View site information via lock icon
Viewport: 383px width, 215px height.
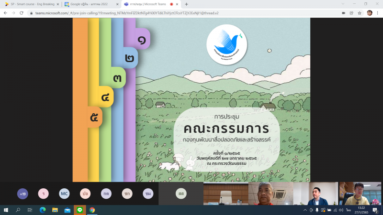click(x=31, y=13)
